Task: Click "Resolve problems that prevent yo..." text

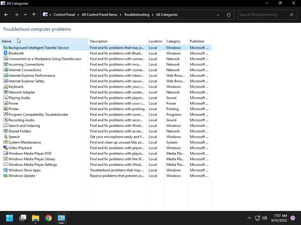Action: (117, 176)
